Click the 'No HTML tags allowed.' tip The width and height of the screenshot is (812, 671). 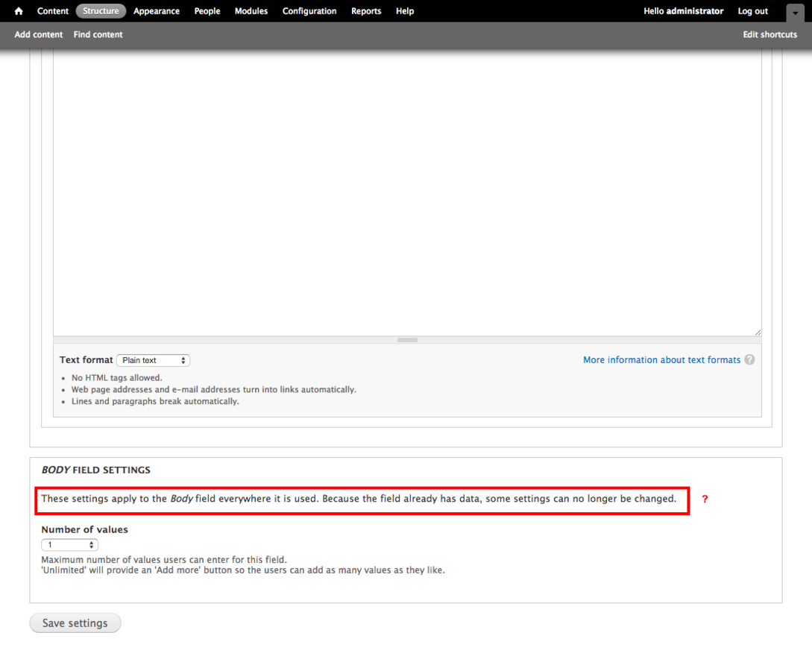(116, 377)
